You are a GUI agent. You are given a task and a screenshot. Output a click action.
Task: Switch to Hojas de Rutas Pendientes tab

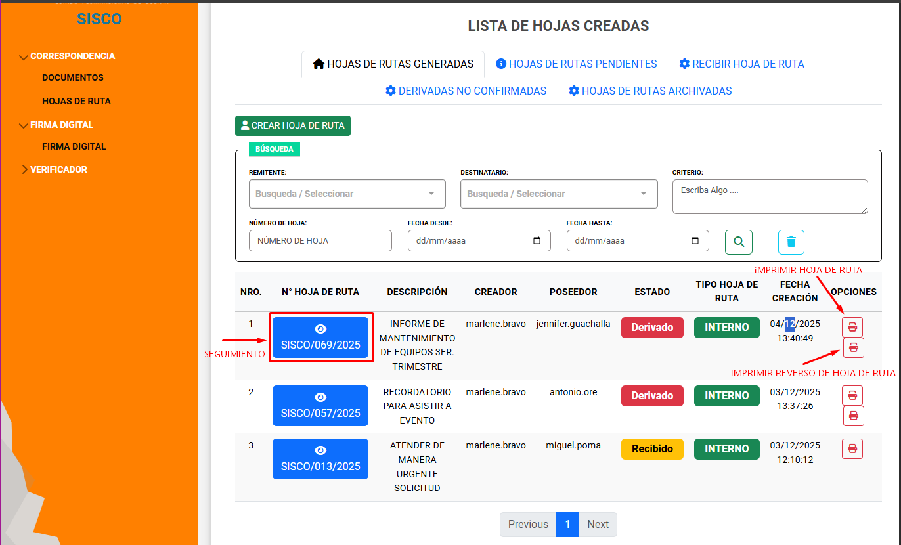(576, 64)
